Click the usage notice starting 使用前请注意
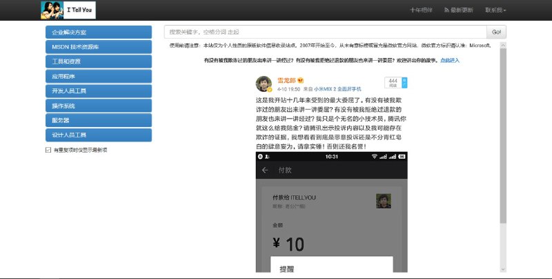The height and width of the screenshot is (279, 552). (x=330, y=46)
